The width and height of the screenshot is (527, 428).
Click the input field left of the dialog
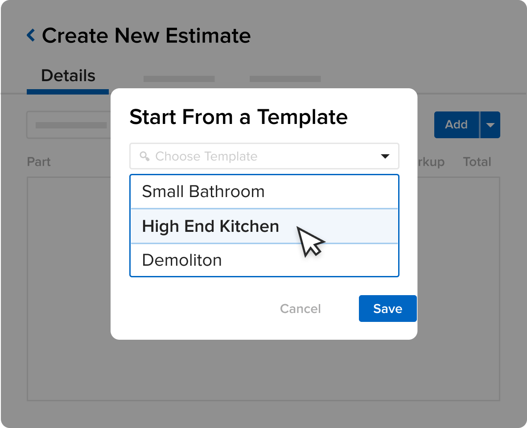69,125
